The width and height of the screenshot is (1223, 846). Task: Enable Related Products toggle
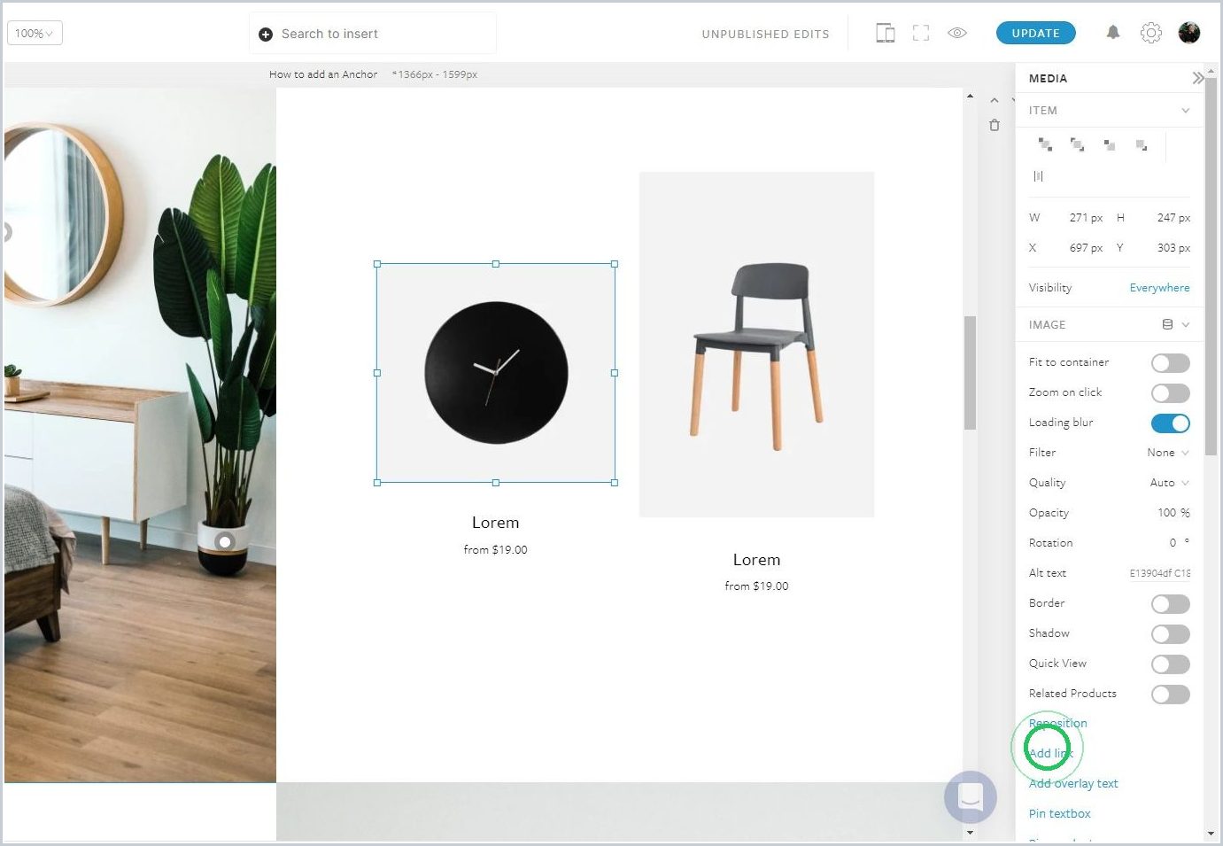(x=1170, y=695)
